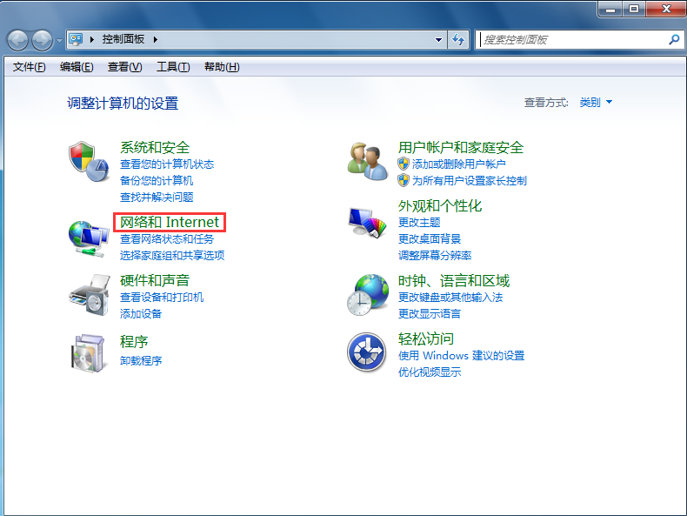
Task: Click the 搜索控制面板 search box
Action: pos(574,40)
